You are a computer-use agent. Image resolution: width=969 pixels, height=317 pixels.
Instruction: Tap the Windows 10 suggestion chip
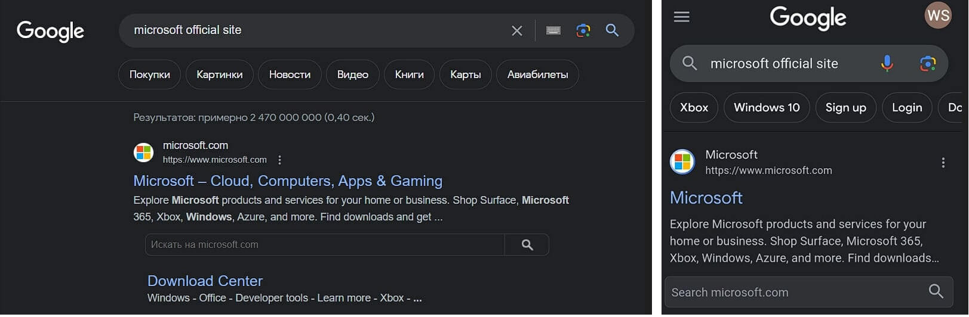pos(767,107)
